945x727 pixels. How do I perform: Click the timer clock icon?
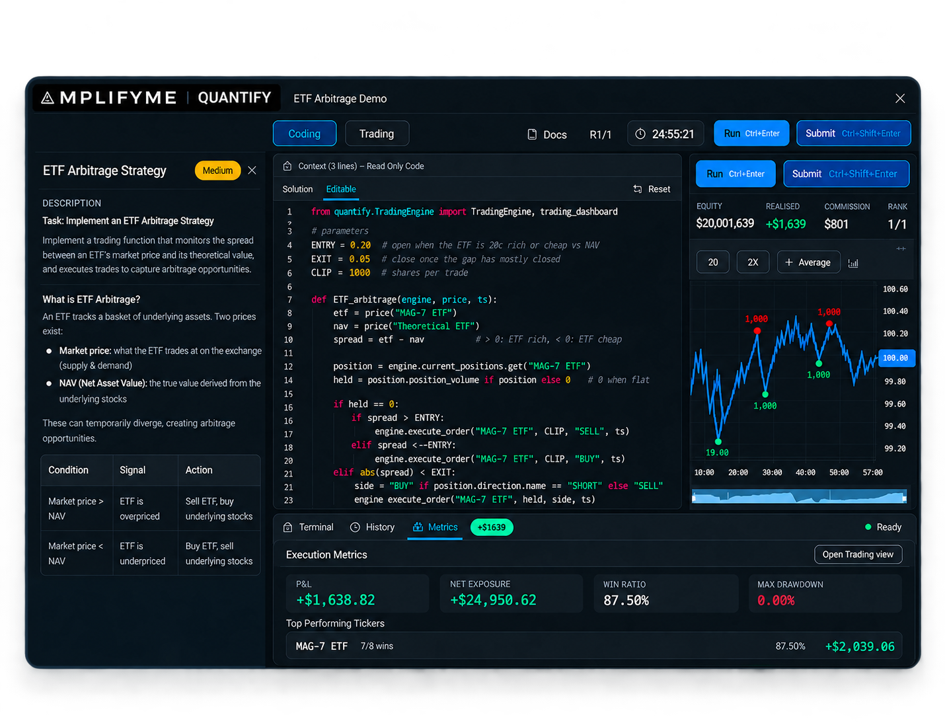pos(640,134)
